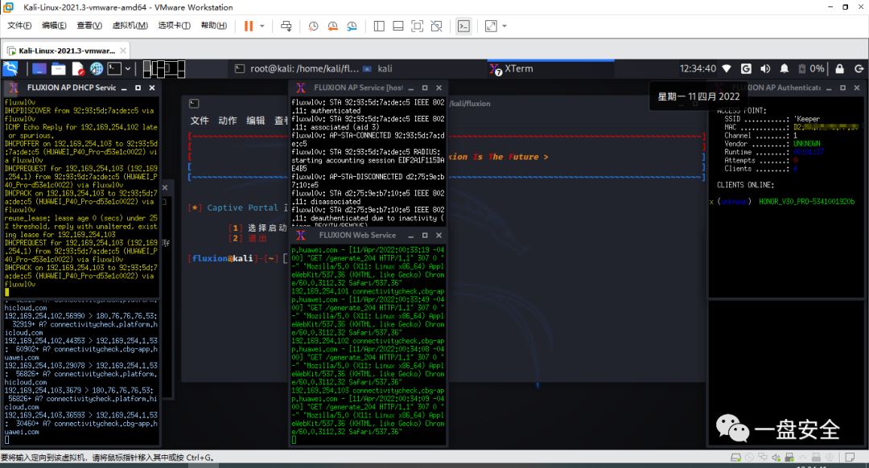Open the stretch display dropdown arrow
Viewport: 869px width, 468px height.
point(505,26)
